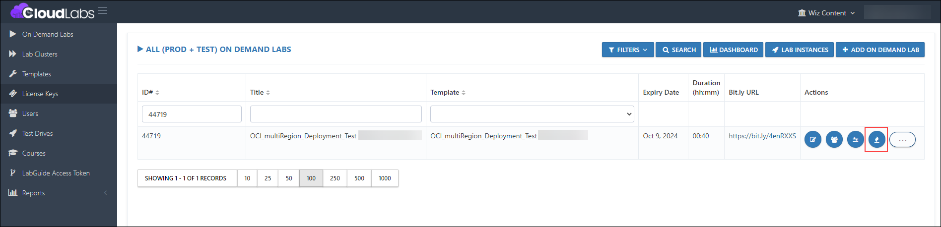Click the CloudLabs logo
Viewport: 941px width, 227px height.
click(x=52, y=11)
